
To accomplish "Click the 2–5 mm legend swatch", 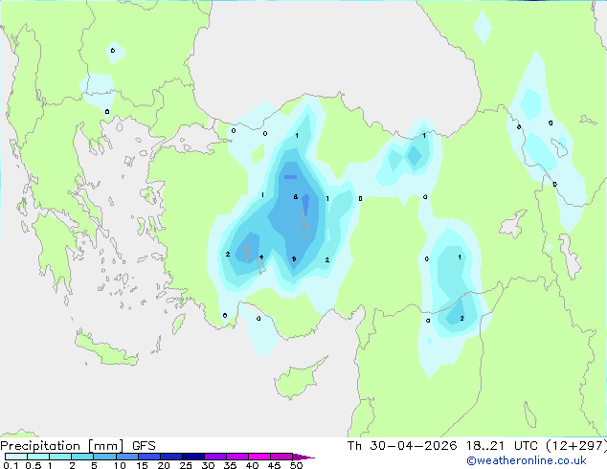I will [x=82, y=457].
